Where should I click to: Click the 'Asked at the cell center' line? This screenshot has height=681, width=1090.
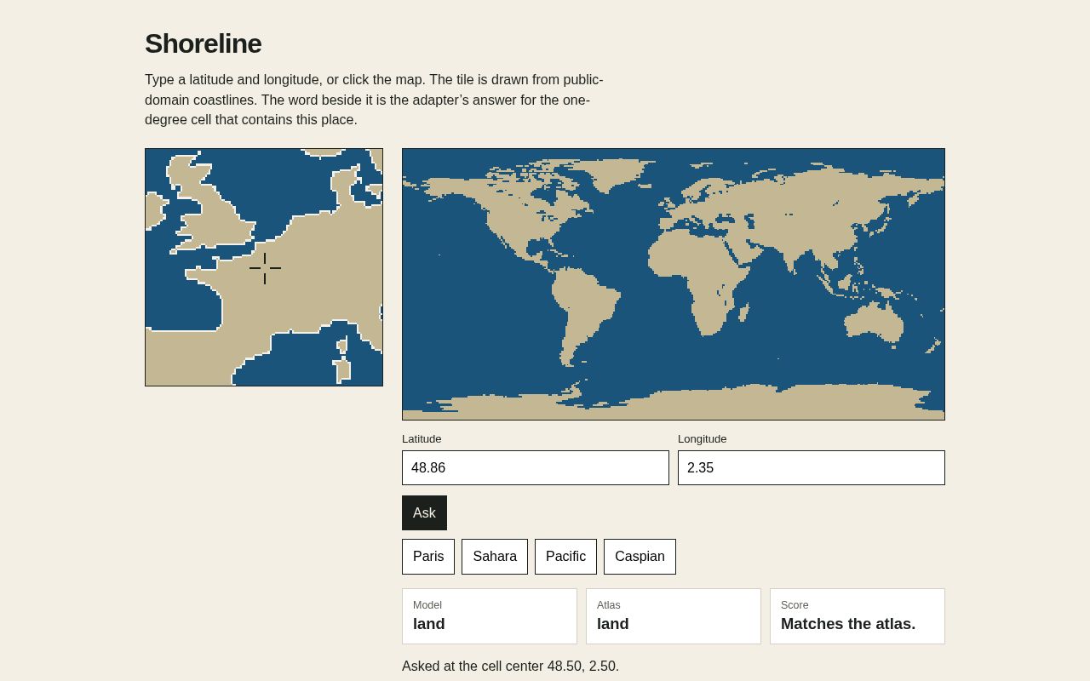510,666
